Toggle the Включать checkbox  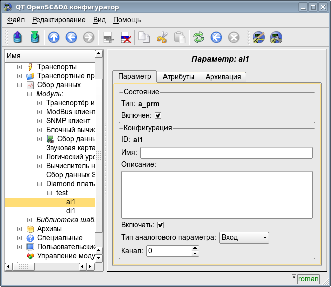(161, 225)
